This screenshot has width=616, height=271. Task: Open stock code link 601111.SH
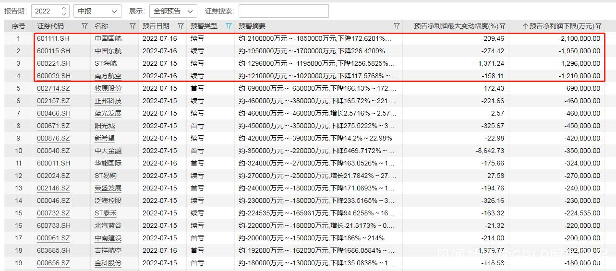[54, 38]
